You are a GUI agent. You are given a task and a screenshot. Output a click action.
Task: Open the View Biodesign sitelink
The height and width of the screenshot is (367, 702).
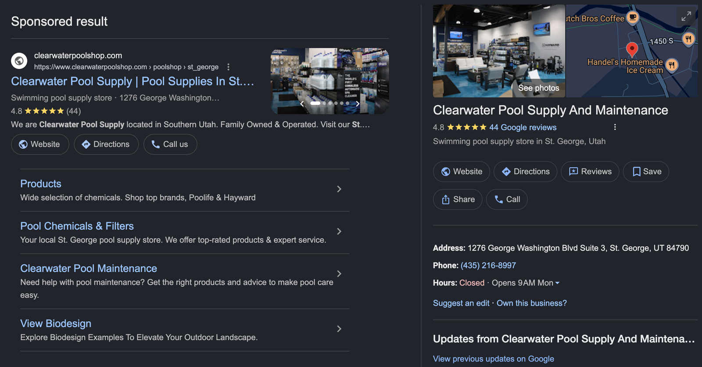pos(56,324)
